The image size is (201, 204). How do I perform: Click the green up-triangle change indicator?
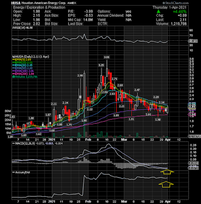coord(159,12)
